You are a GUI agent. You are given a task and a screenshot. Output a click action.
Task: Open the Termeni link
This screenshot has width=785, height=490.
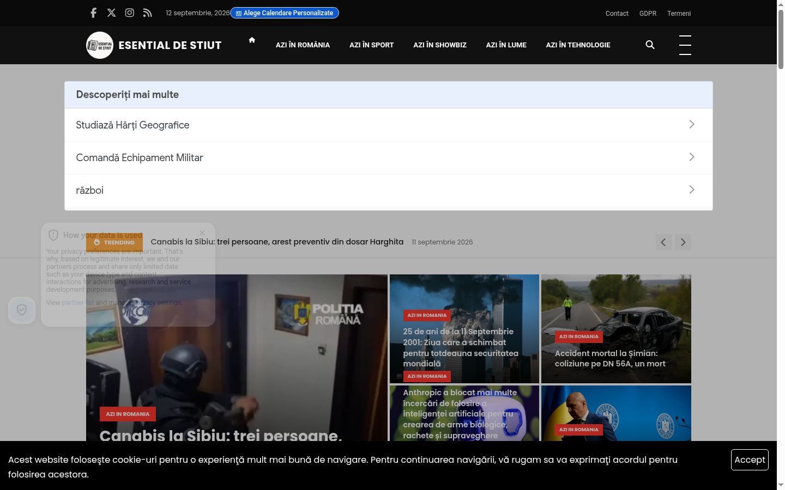679,14
